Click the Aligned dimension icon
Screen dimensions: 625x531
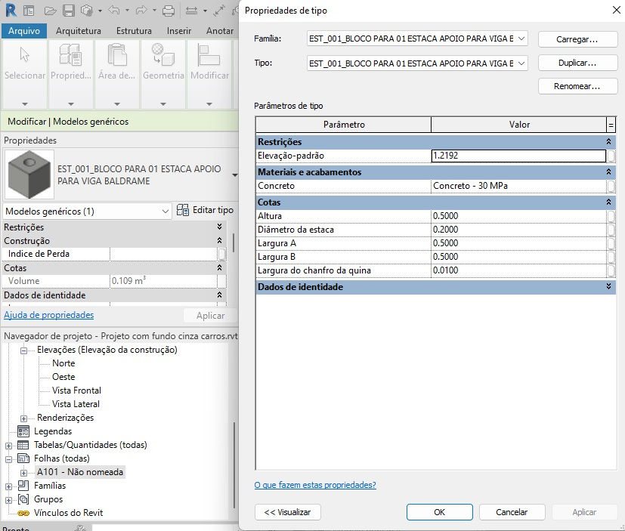[x=219, y=11]
